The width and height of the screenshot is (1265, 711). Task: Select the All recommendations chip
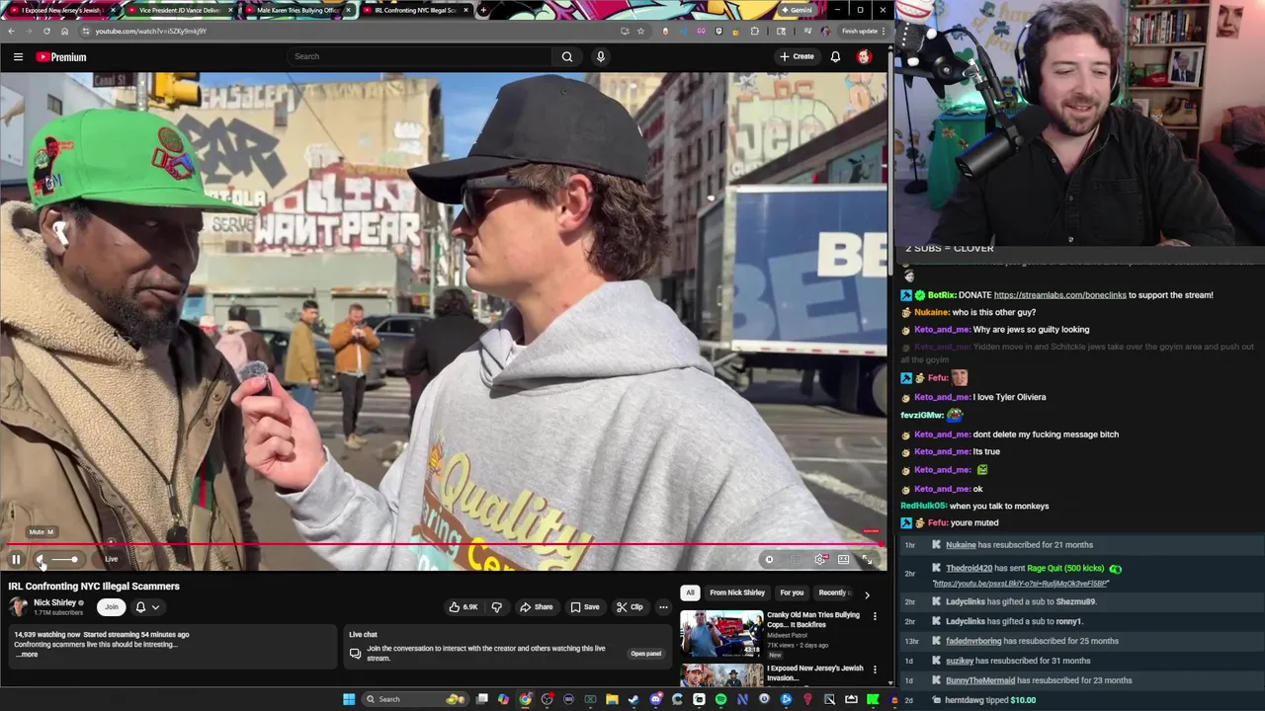click(690, 592)
